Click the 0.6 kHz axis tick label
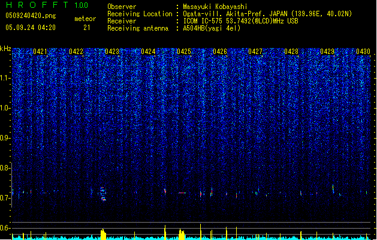The image size is (377, 240). pyautogui.click(x=5, y=228)
